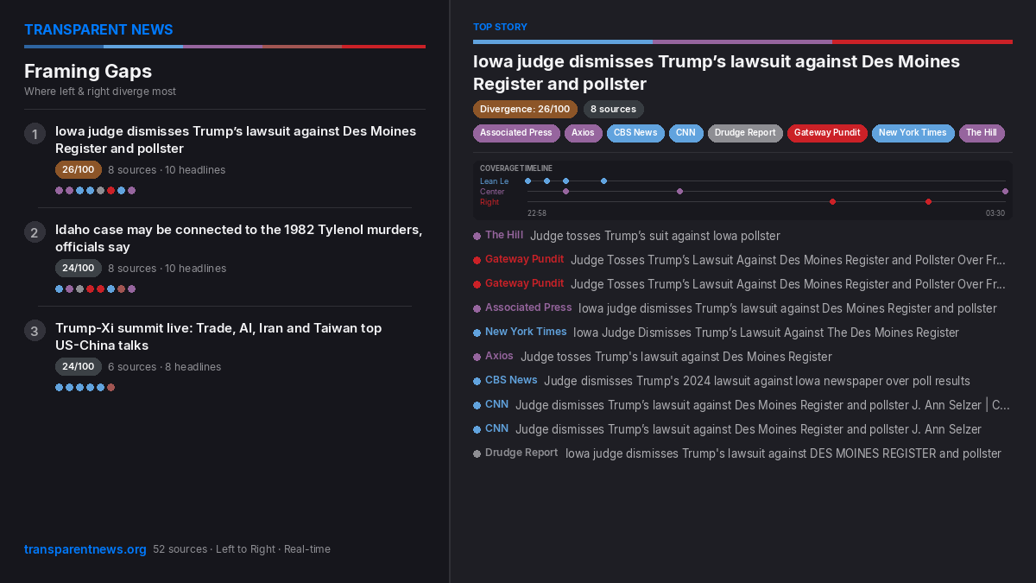Click the earliest Right red timeline dot
The width and height of the screenshot is (1036, 583).
[x=832, y=202]
